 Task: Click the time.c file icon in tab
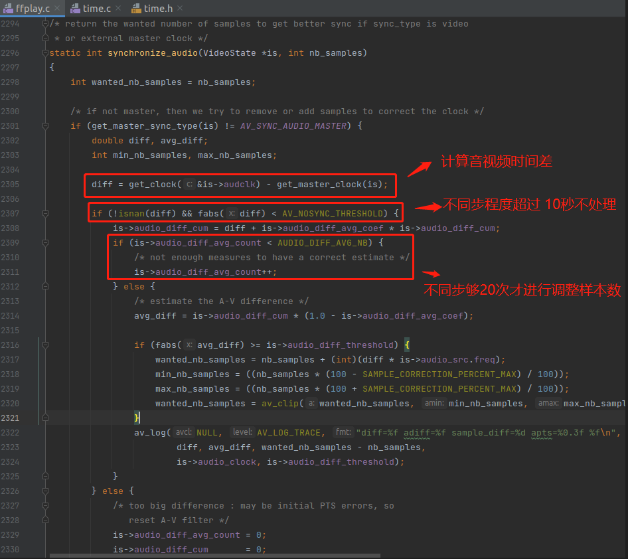74,9
